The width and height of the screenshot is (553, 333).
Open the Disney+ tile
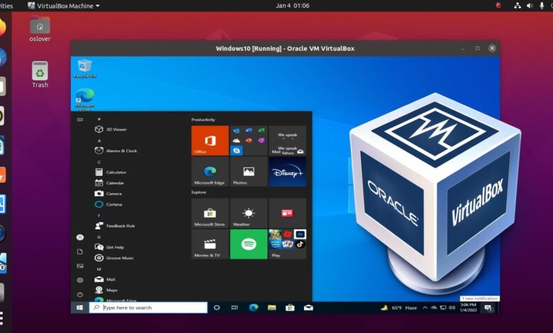(287, 171)
